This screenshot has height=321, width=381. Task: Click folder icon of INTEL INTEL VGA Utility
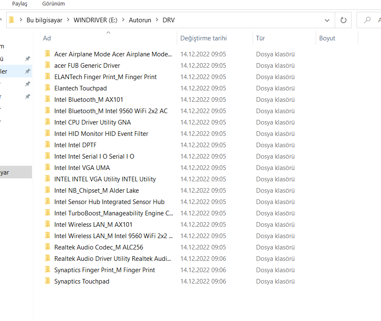[48, 179]
